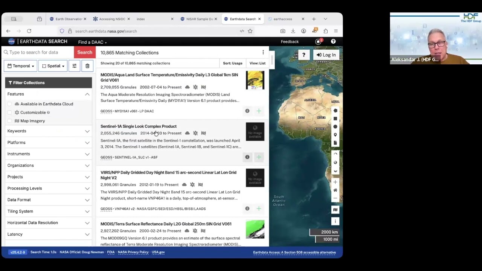Screen dimensions: 482x271
Task: Add MODIS/Aqua collection to project
Action: point(259,111)
